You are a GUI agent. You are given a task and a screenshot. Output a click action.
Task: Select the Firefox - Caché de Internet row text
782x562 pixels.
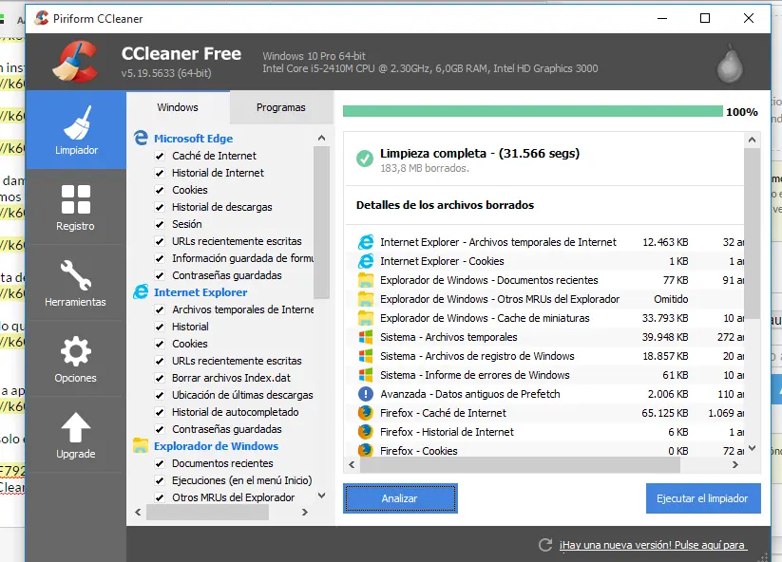pos(443,413)
